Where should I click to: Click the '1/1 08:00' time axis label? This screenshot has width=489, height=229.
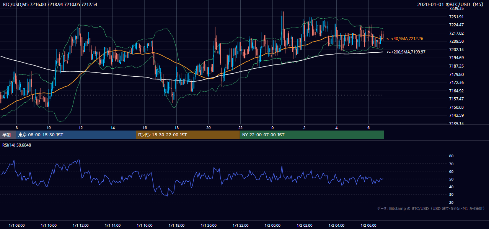(16, 225)
